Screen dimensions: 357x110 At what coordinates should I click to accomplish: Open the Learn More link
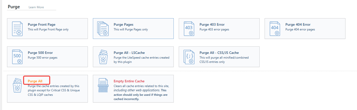(36, 7)
